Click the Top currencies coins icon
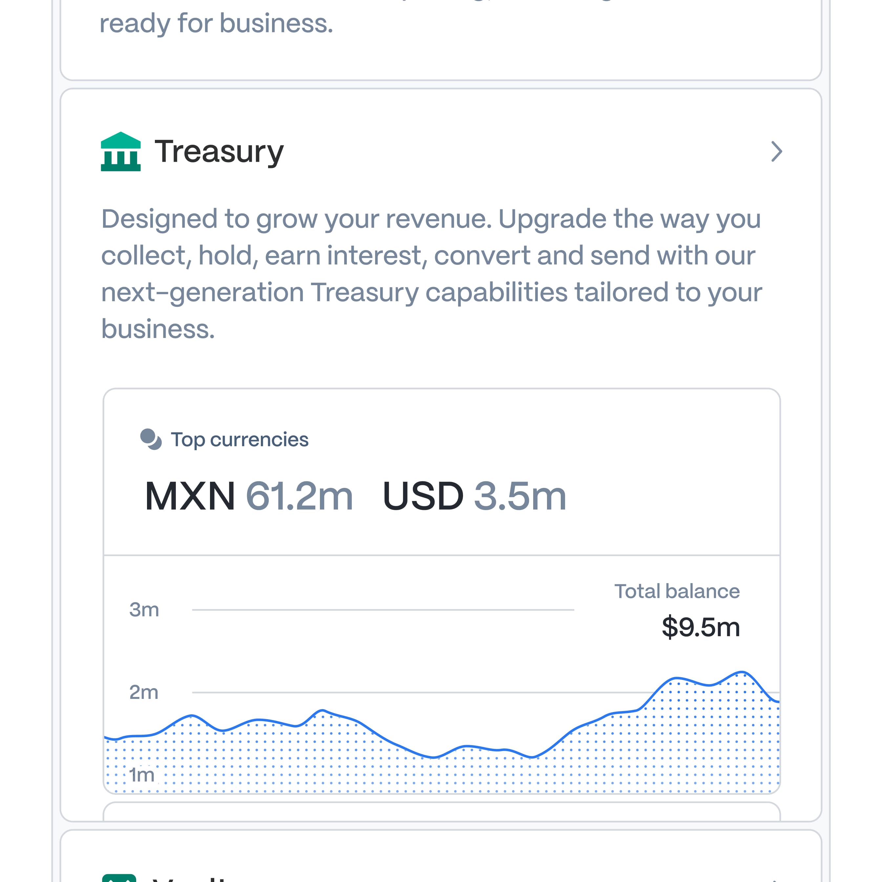Viewport: 882px width, 882px height. coord(151,439)
